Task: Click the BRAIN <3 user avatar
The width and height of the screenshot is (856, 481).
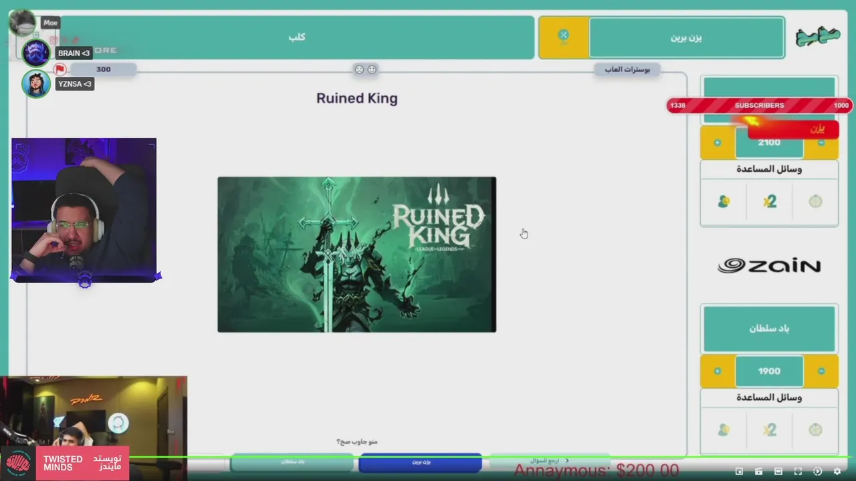Action: point(35,53)
